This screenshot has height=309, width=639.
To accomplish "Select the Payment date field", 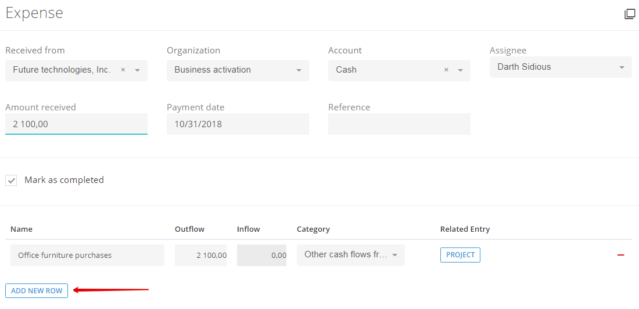I will click(x=238, y=124).
